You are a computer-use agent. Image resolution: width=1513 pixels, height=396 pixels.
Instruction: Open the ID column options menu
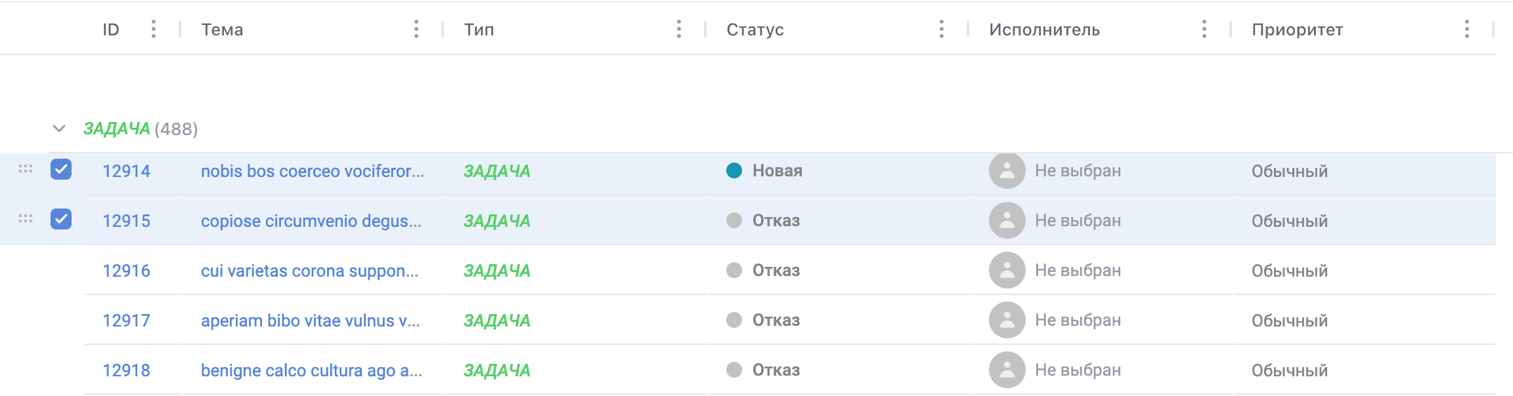pyautogui.click(x=154, y=29)
